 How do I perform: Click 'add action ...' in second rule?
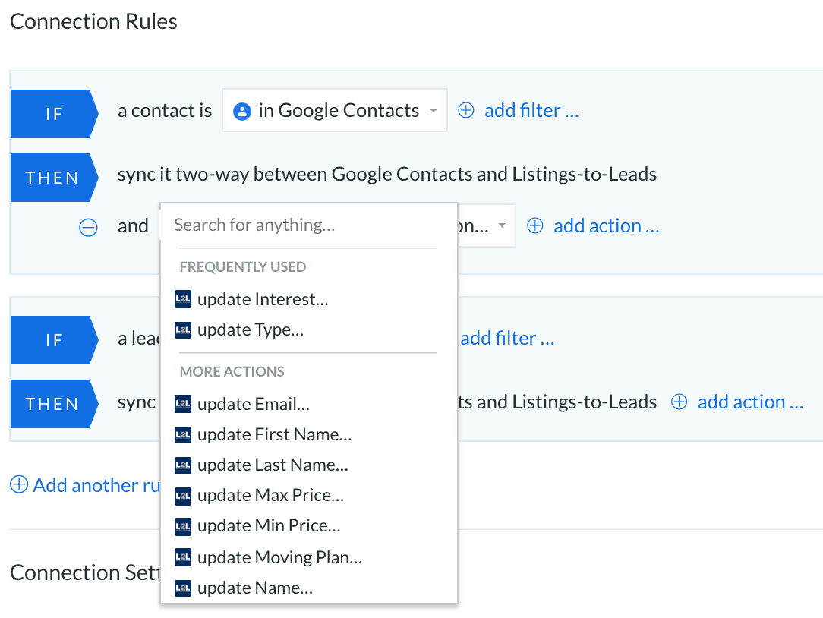click(751, 402)
